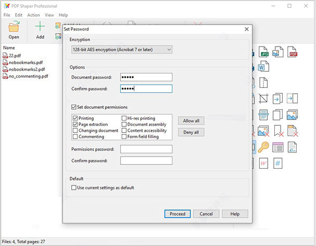Viewport: 316px width, 246px height.
Task: Select the split page dotted-line icon
Action: point(264,83)
